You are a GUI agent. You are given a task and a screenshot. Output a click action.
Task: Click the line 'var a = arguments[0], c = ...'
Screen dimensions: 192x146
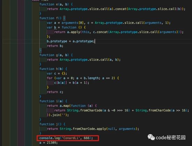pos(109,23)
